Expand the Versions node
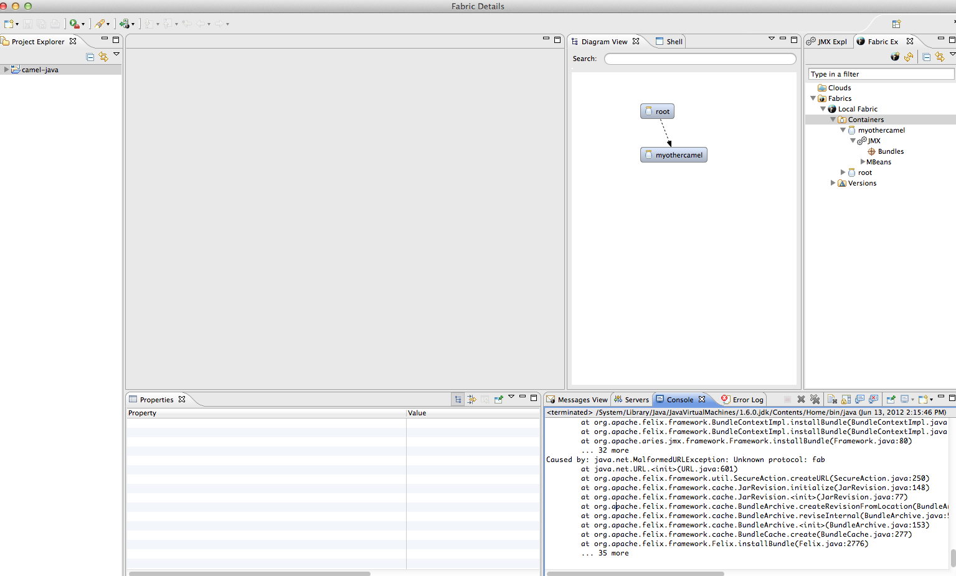The height and width of the screenshot is (576, 956). tap(833, 183)
